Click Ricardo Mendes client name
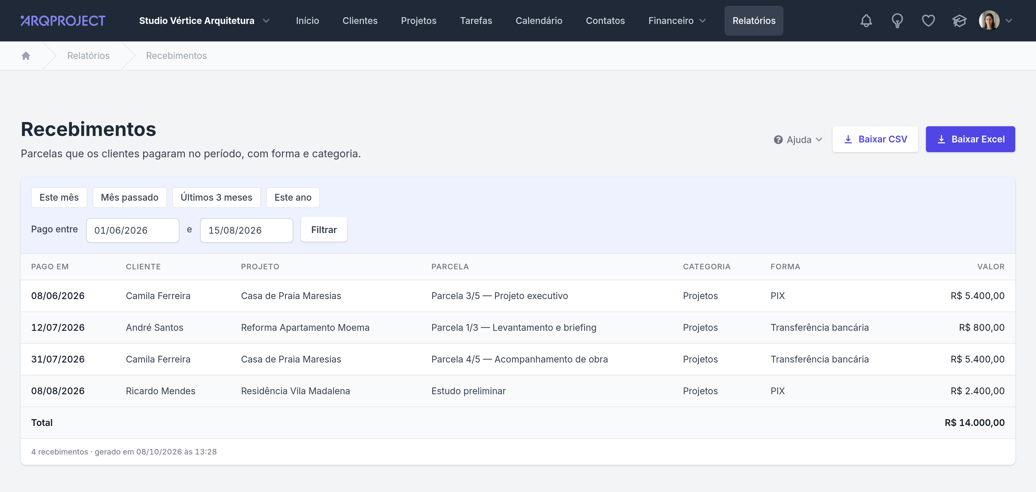The width and height of the screenshot is (1036, 492). coord(161,391)
